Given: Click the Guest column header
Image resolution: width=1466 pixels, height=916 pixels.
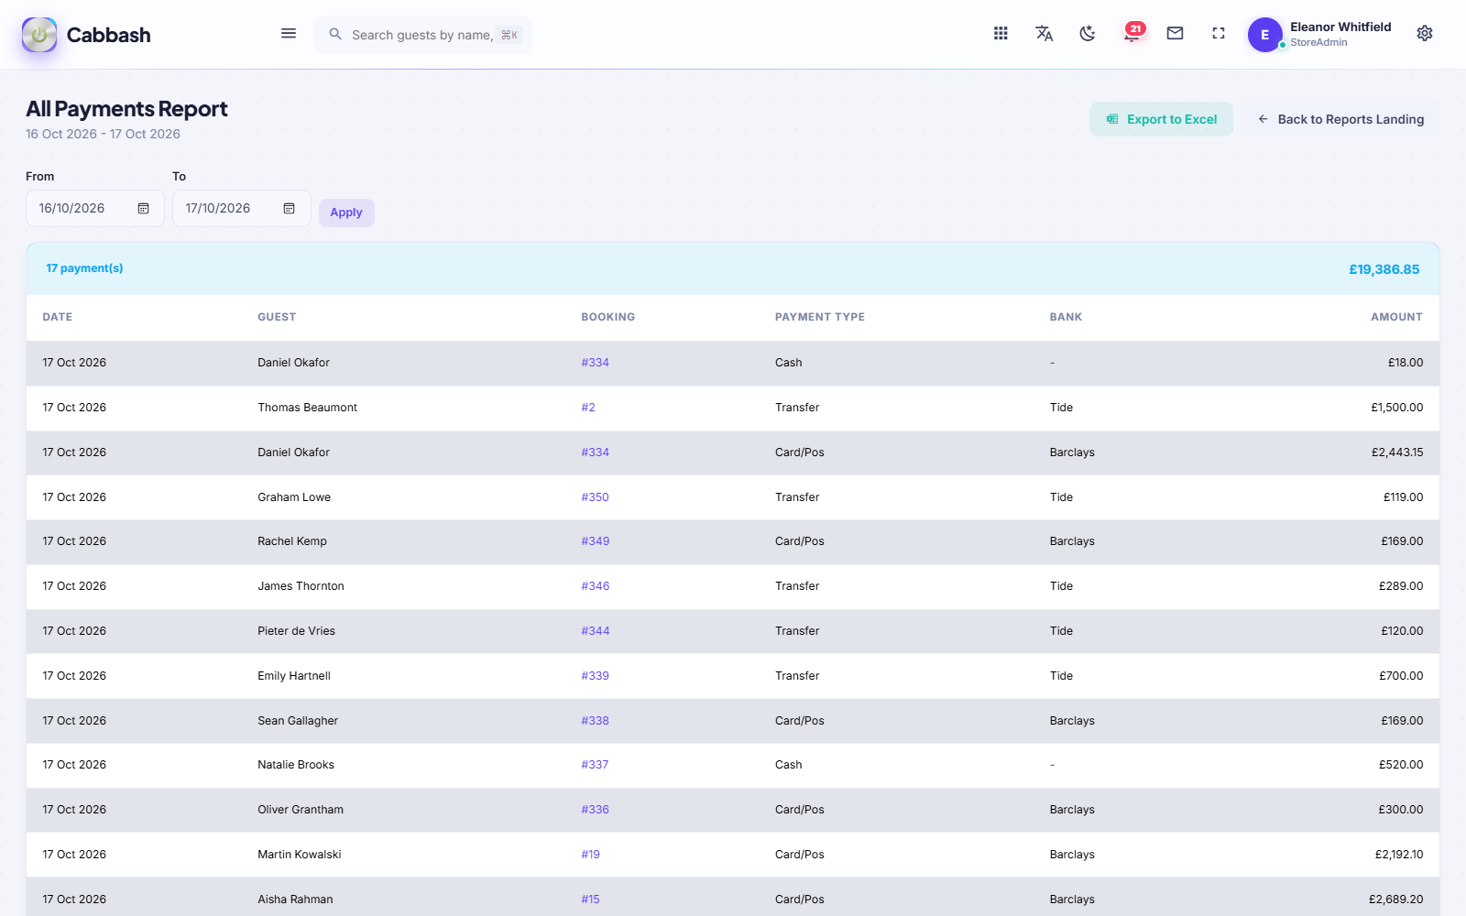Looking at the screenshot, I should click(x=277, y=317).
